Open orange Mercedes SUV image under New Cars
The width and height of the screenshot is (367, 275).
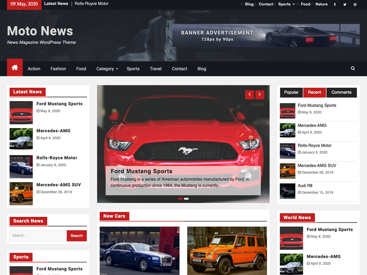coord(227,251)
